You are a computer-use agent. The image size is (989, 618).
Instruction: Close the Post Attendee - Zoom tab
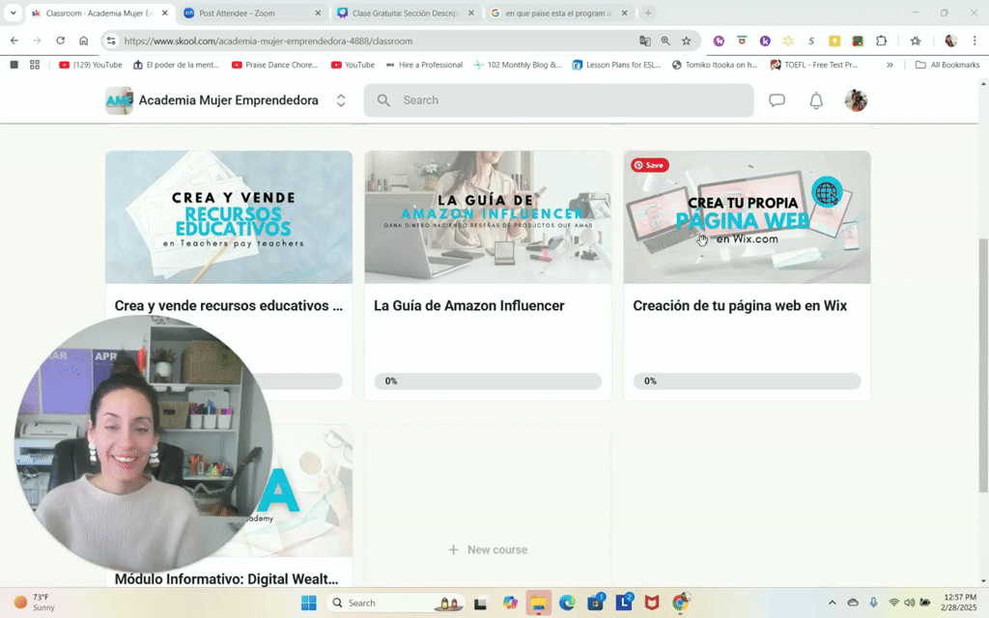[x=318, y=13]
